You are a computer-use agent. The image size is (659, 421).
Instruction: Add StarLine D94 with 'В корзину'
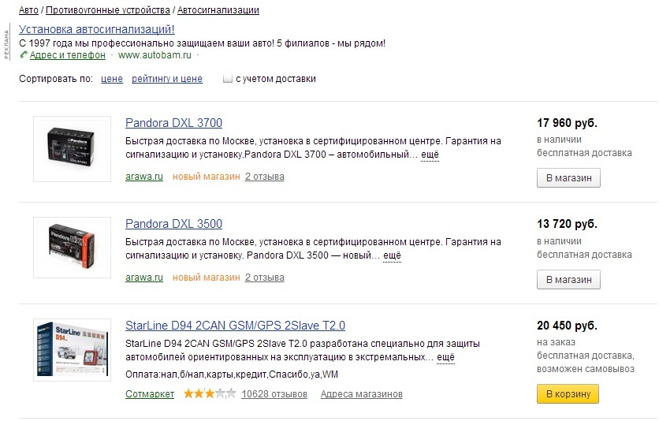tap(568, 393)
